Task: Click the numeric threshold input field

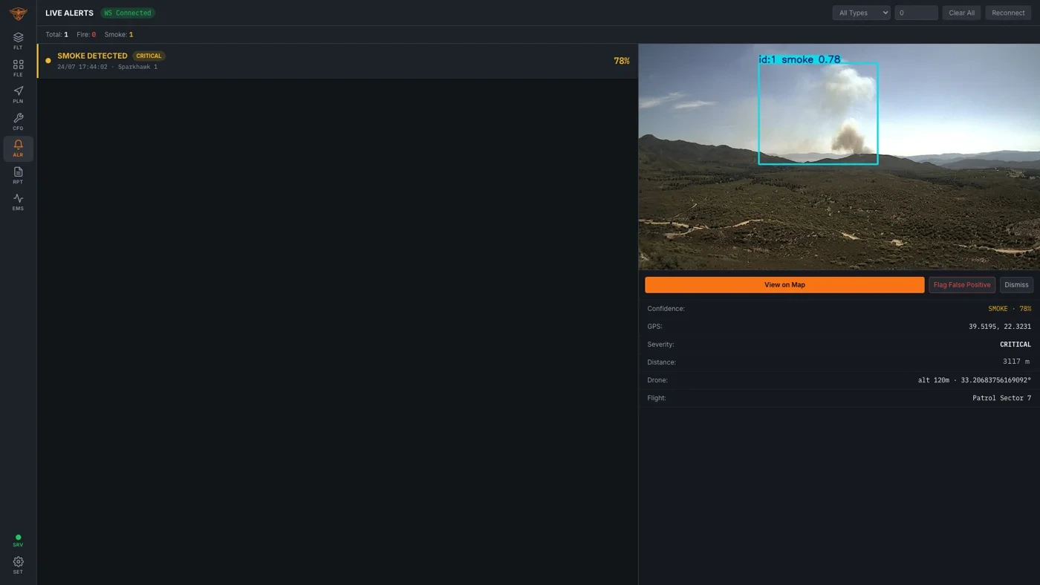Action: tap(916, 13)
